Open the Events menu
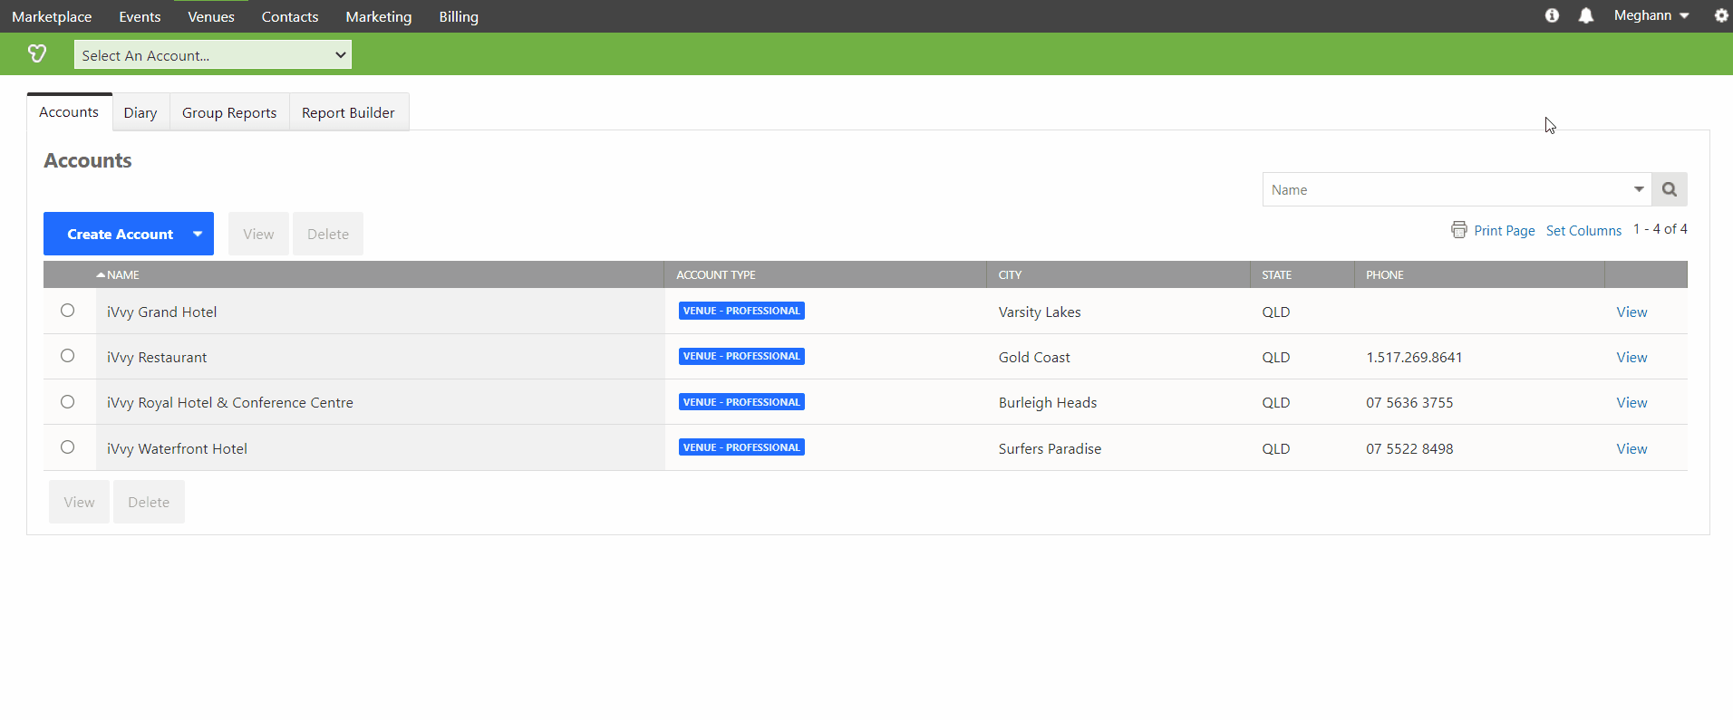Image resolution: width=1733 pixels, height=720 pixels. [140, 16]
